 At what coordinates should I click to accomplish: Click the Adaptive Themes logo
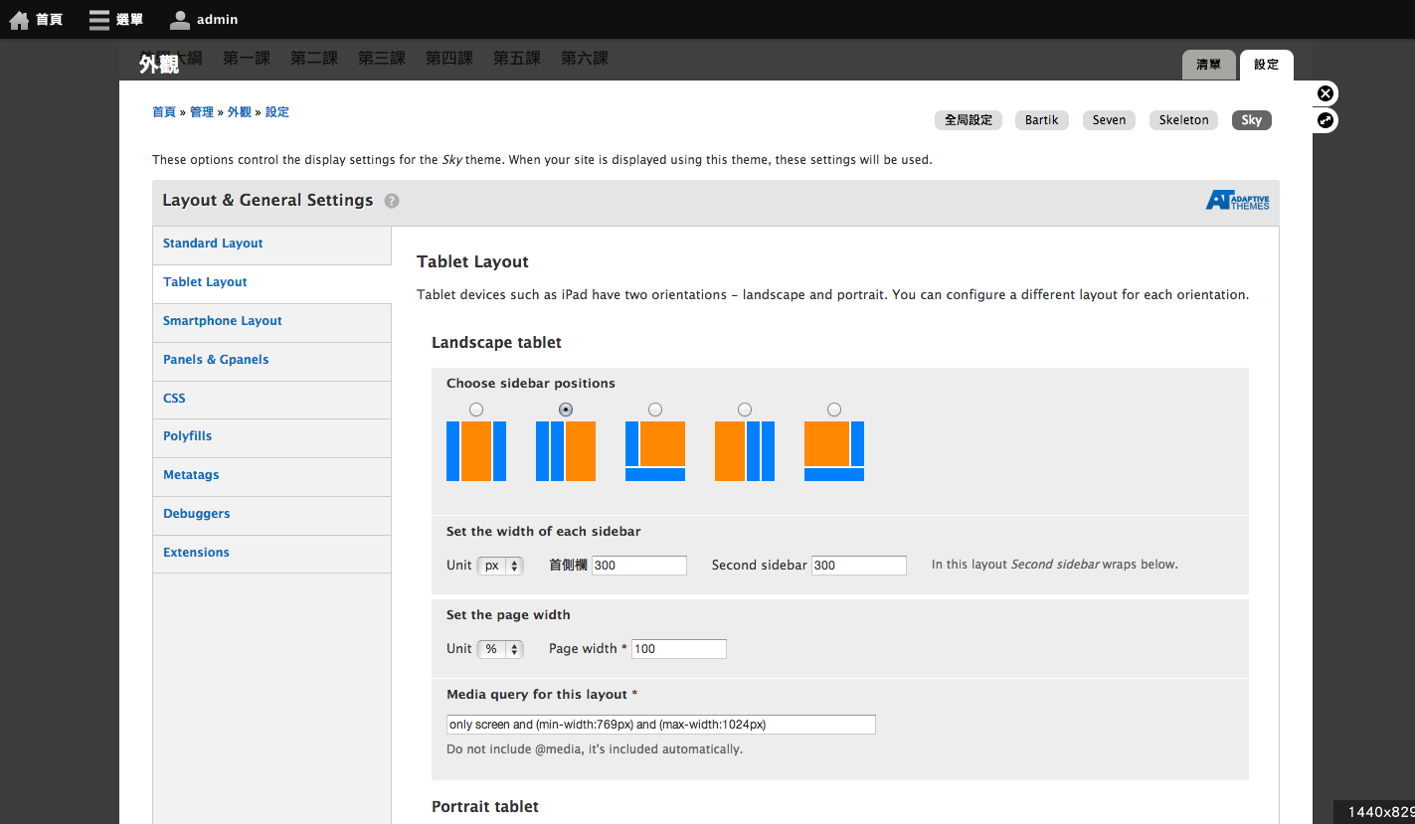click(x=1238, y=200)
